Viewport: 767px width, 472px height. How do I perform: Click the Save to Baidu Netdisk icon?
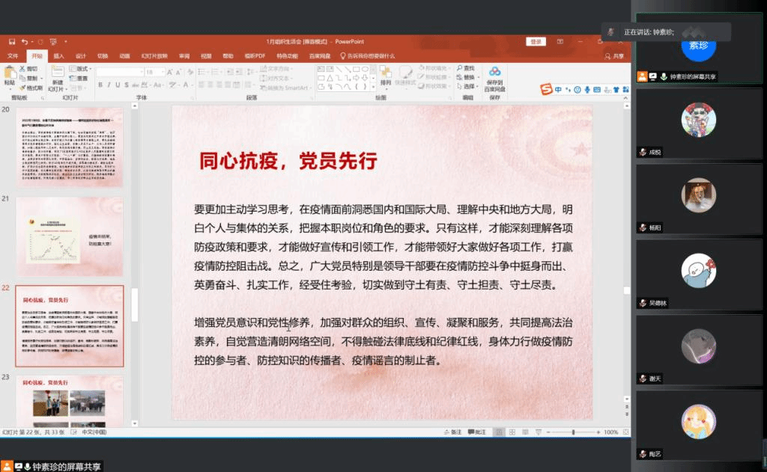tap(494, 73)
